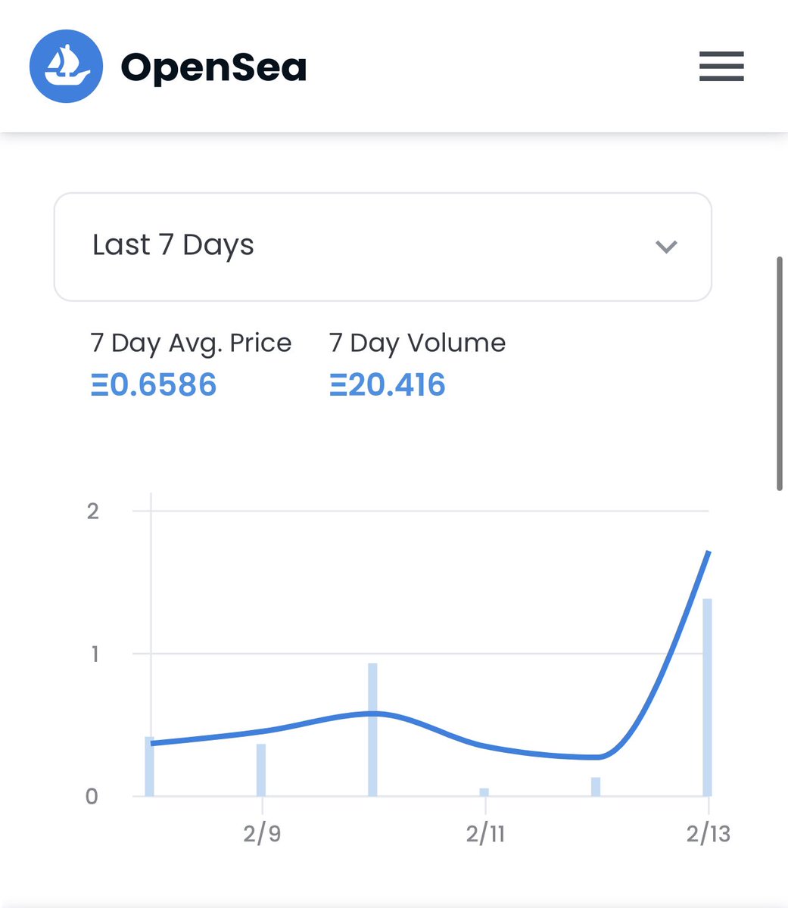Select the 7 Day Avg. Price value Ξ0.6586
This screenshot has height=908, width=788.
coord(154,384)
